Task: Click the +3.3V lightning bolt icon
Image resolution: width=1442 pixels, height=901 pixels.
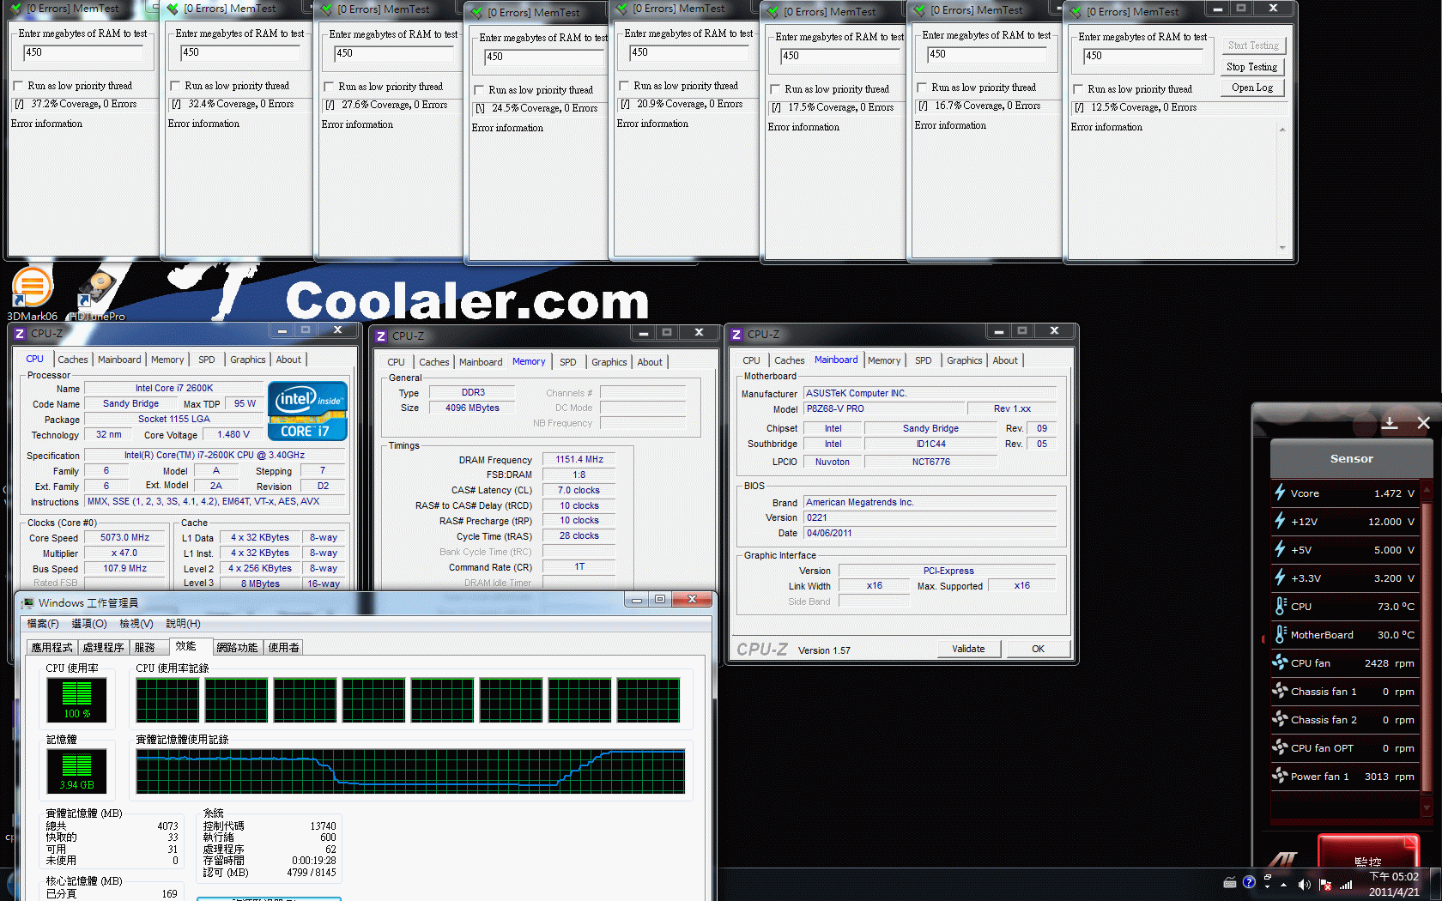Action: click(1280, 577)
